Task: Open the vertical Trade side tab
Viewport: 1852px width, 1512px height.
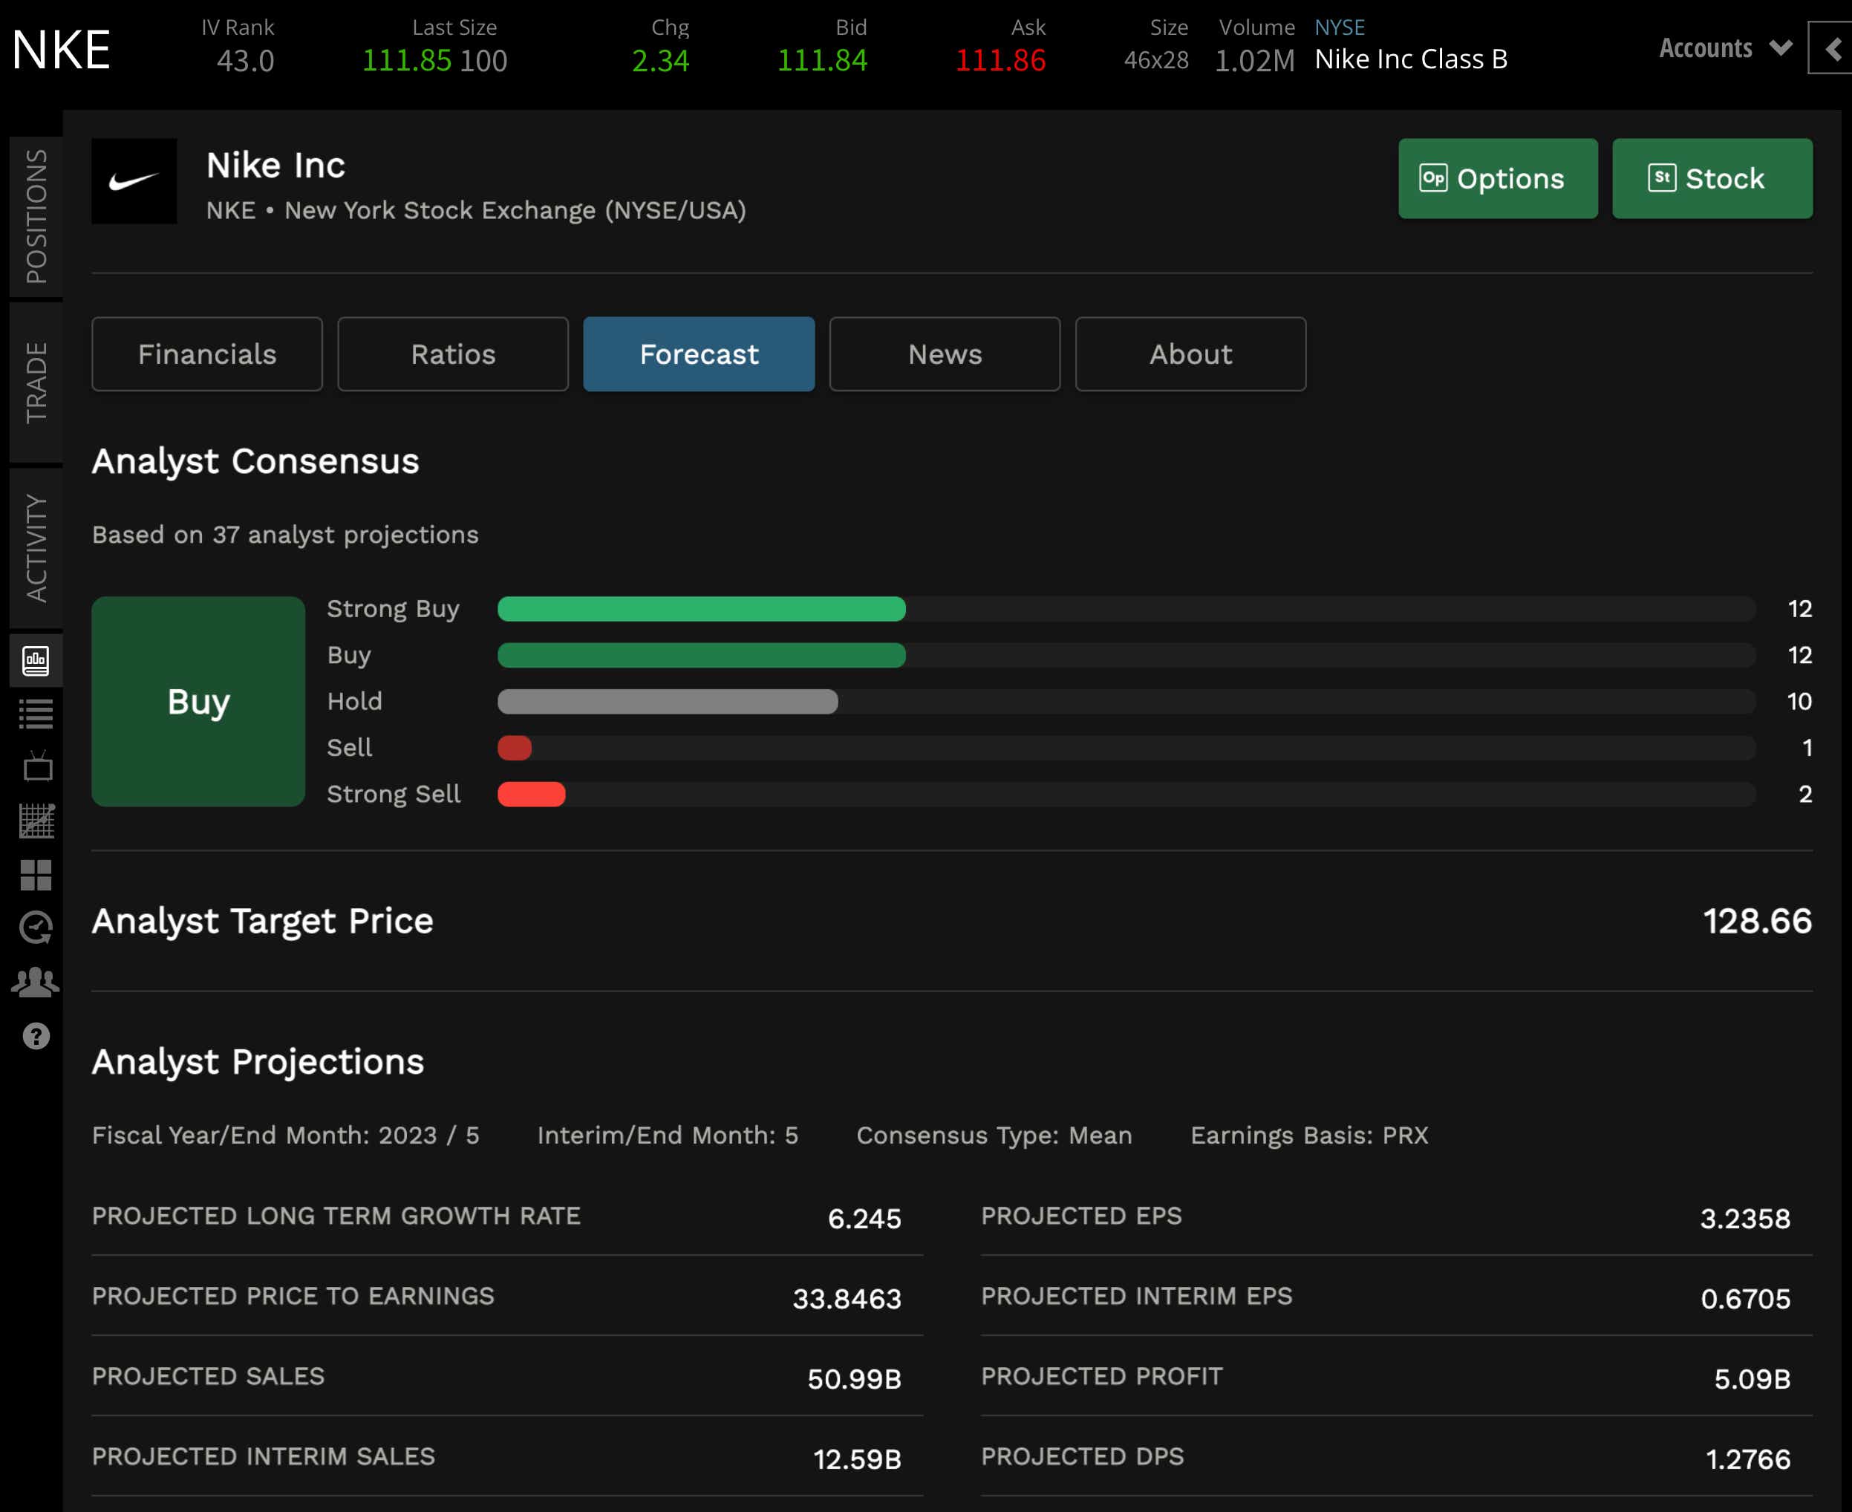Action: click(36, 382)
